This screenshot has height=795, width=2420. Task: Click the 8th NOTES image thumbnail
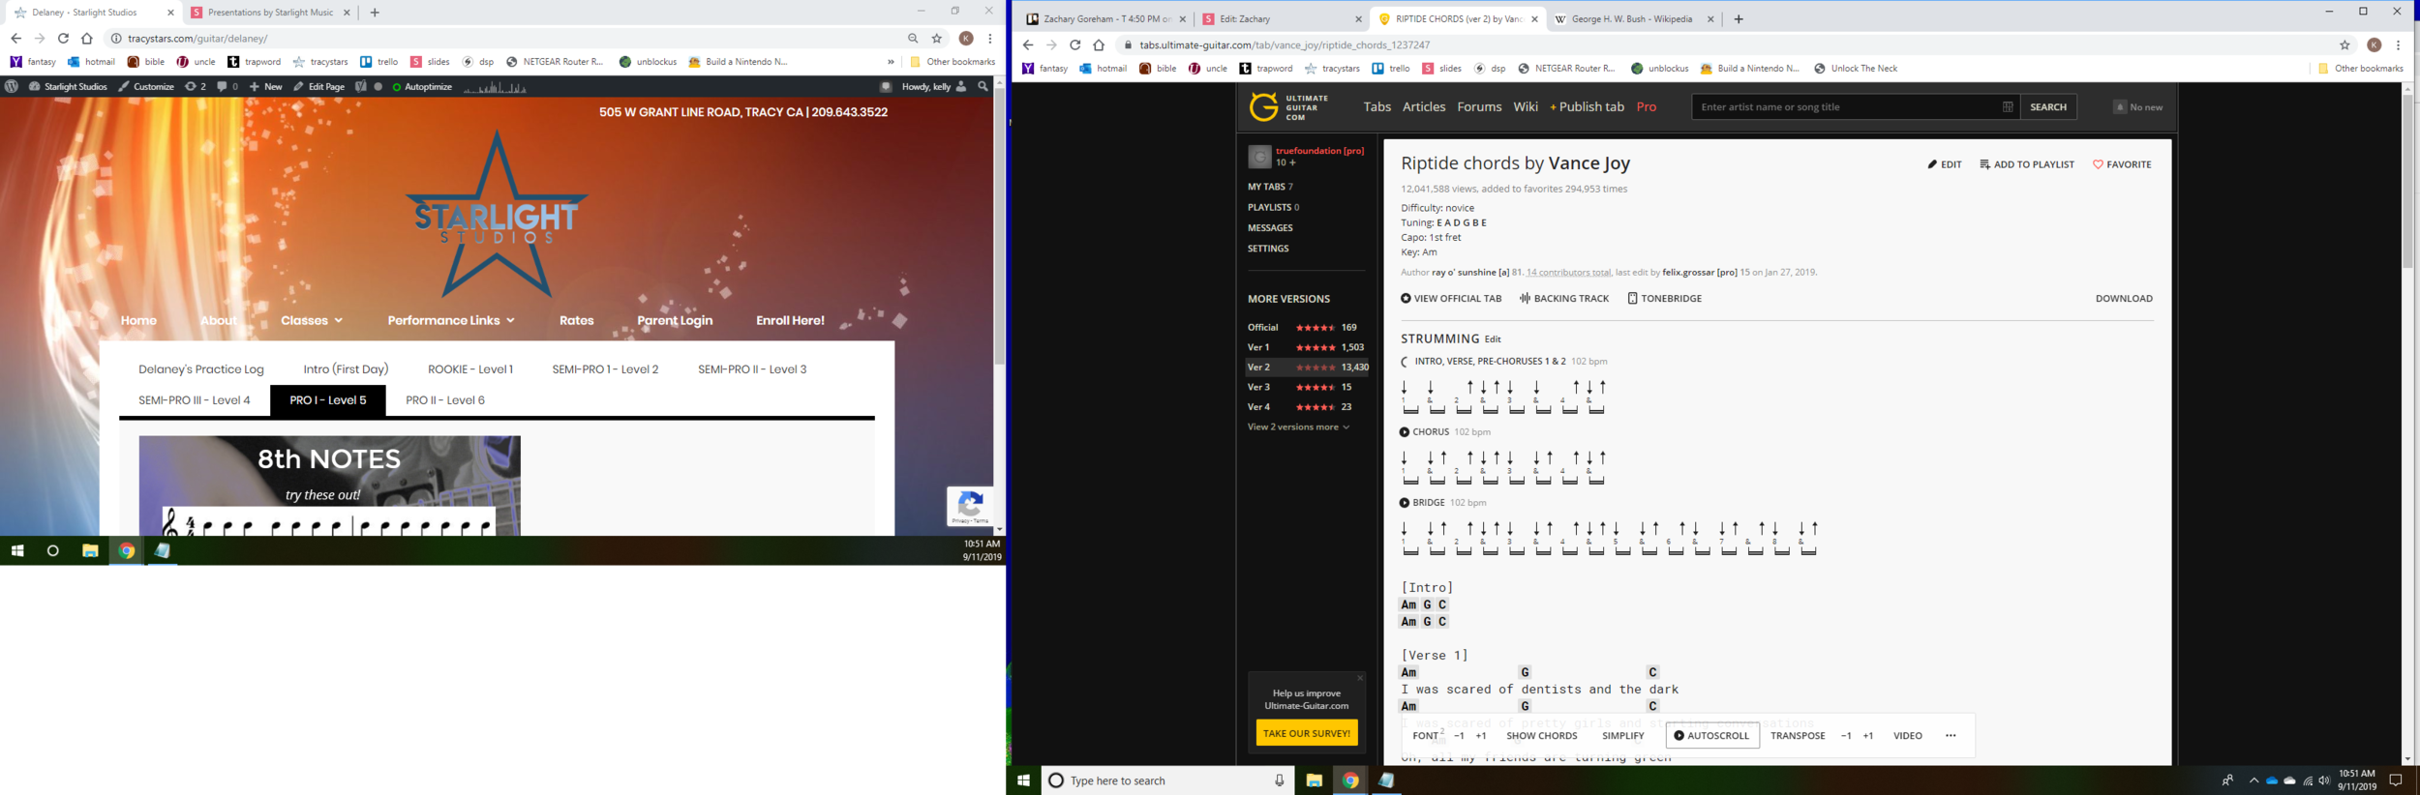tap(329, 486)
